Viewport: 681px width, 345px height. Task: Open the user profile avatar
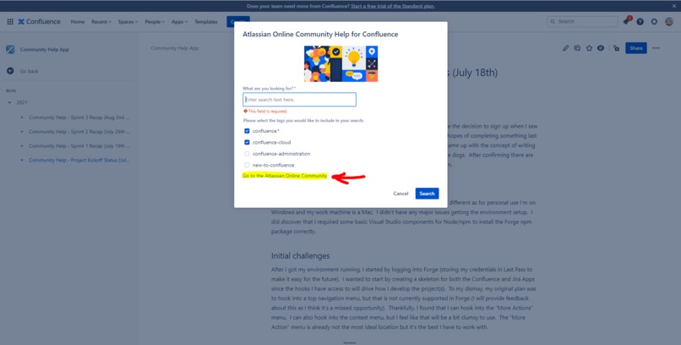click(669, 22)
